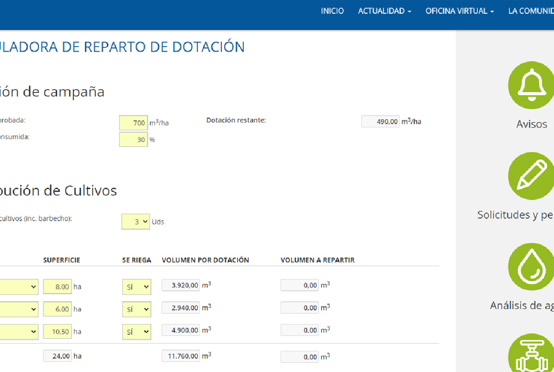Open the third SE RIEGA dropdown

137,331
